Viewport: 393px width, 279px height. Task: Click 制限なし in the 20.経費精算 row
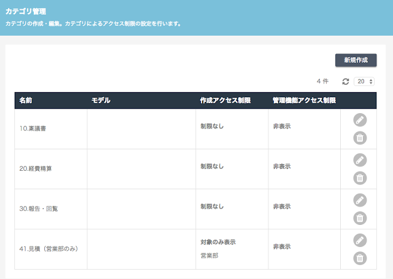(x=212, y=167)
